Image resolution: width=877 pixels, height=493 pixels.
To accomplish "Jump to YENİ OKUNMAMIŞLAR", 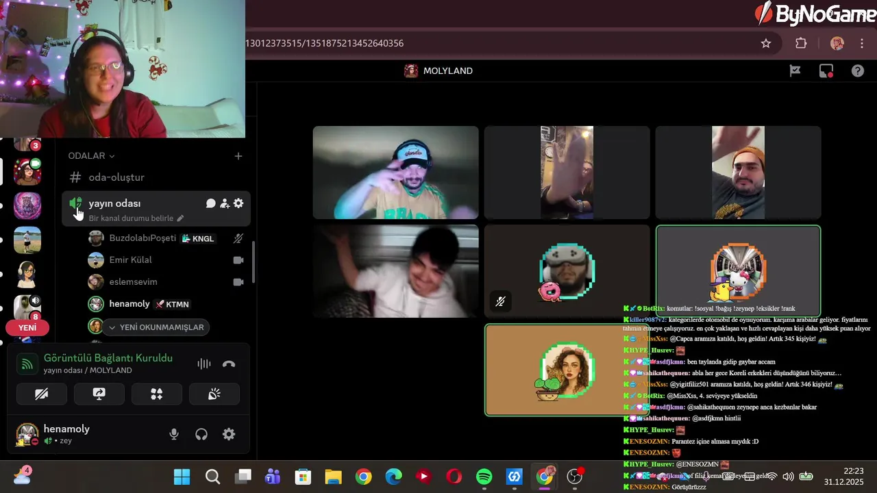I will point(156,327).
